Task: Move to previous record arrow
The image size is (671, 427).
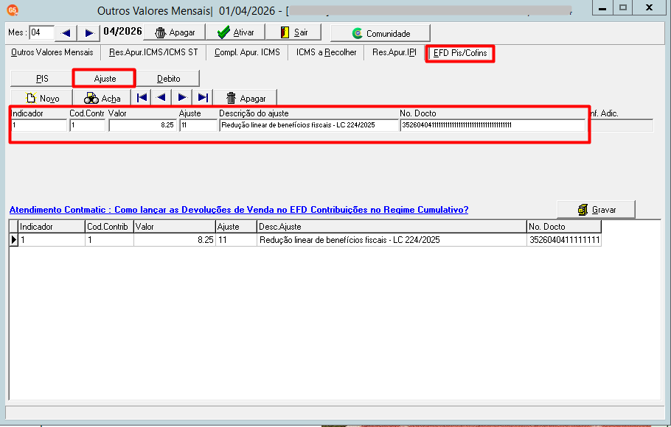Action: pyautogui.click(x=161, y=98)
